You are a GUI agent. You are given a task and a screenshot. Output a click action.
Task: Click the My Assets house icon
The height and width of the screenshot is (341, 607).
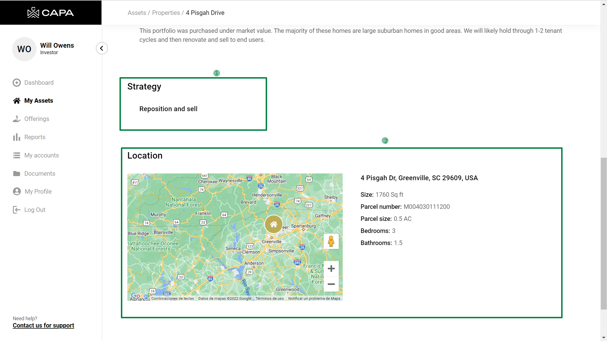point(17,101)
